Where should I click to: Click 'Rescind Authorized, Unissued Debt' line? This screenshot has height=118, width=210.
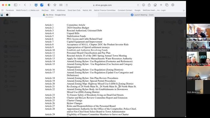[x=84, y=30]
